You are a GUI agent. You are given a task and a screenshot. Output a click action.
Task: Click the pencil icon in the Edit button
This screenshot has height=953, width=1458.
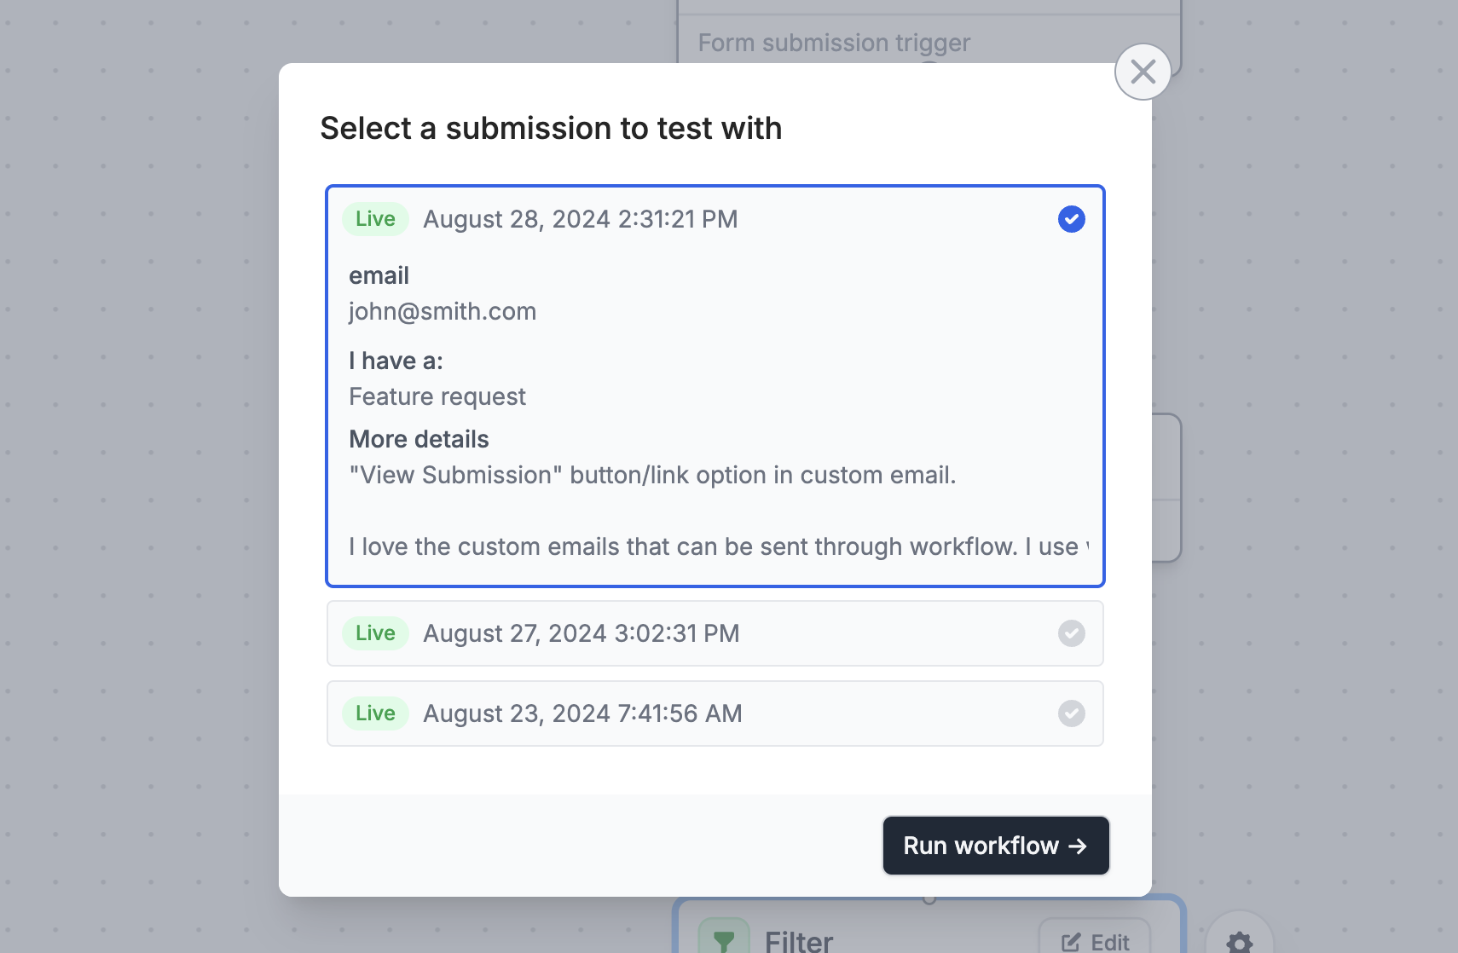pos(1071,942)
